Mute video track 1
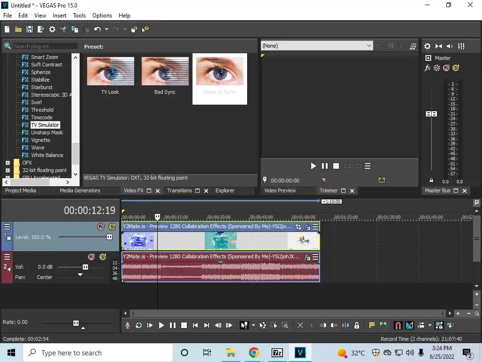The width and height of the screenshot is (482, 362). coord(101,227)
